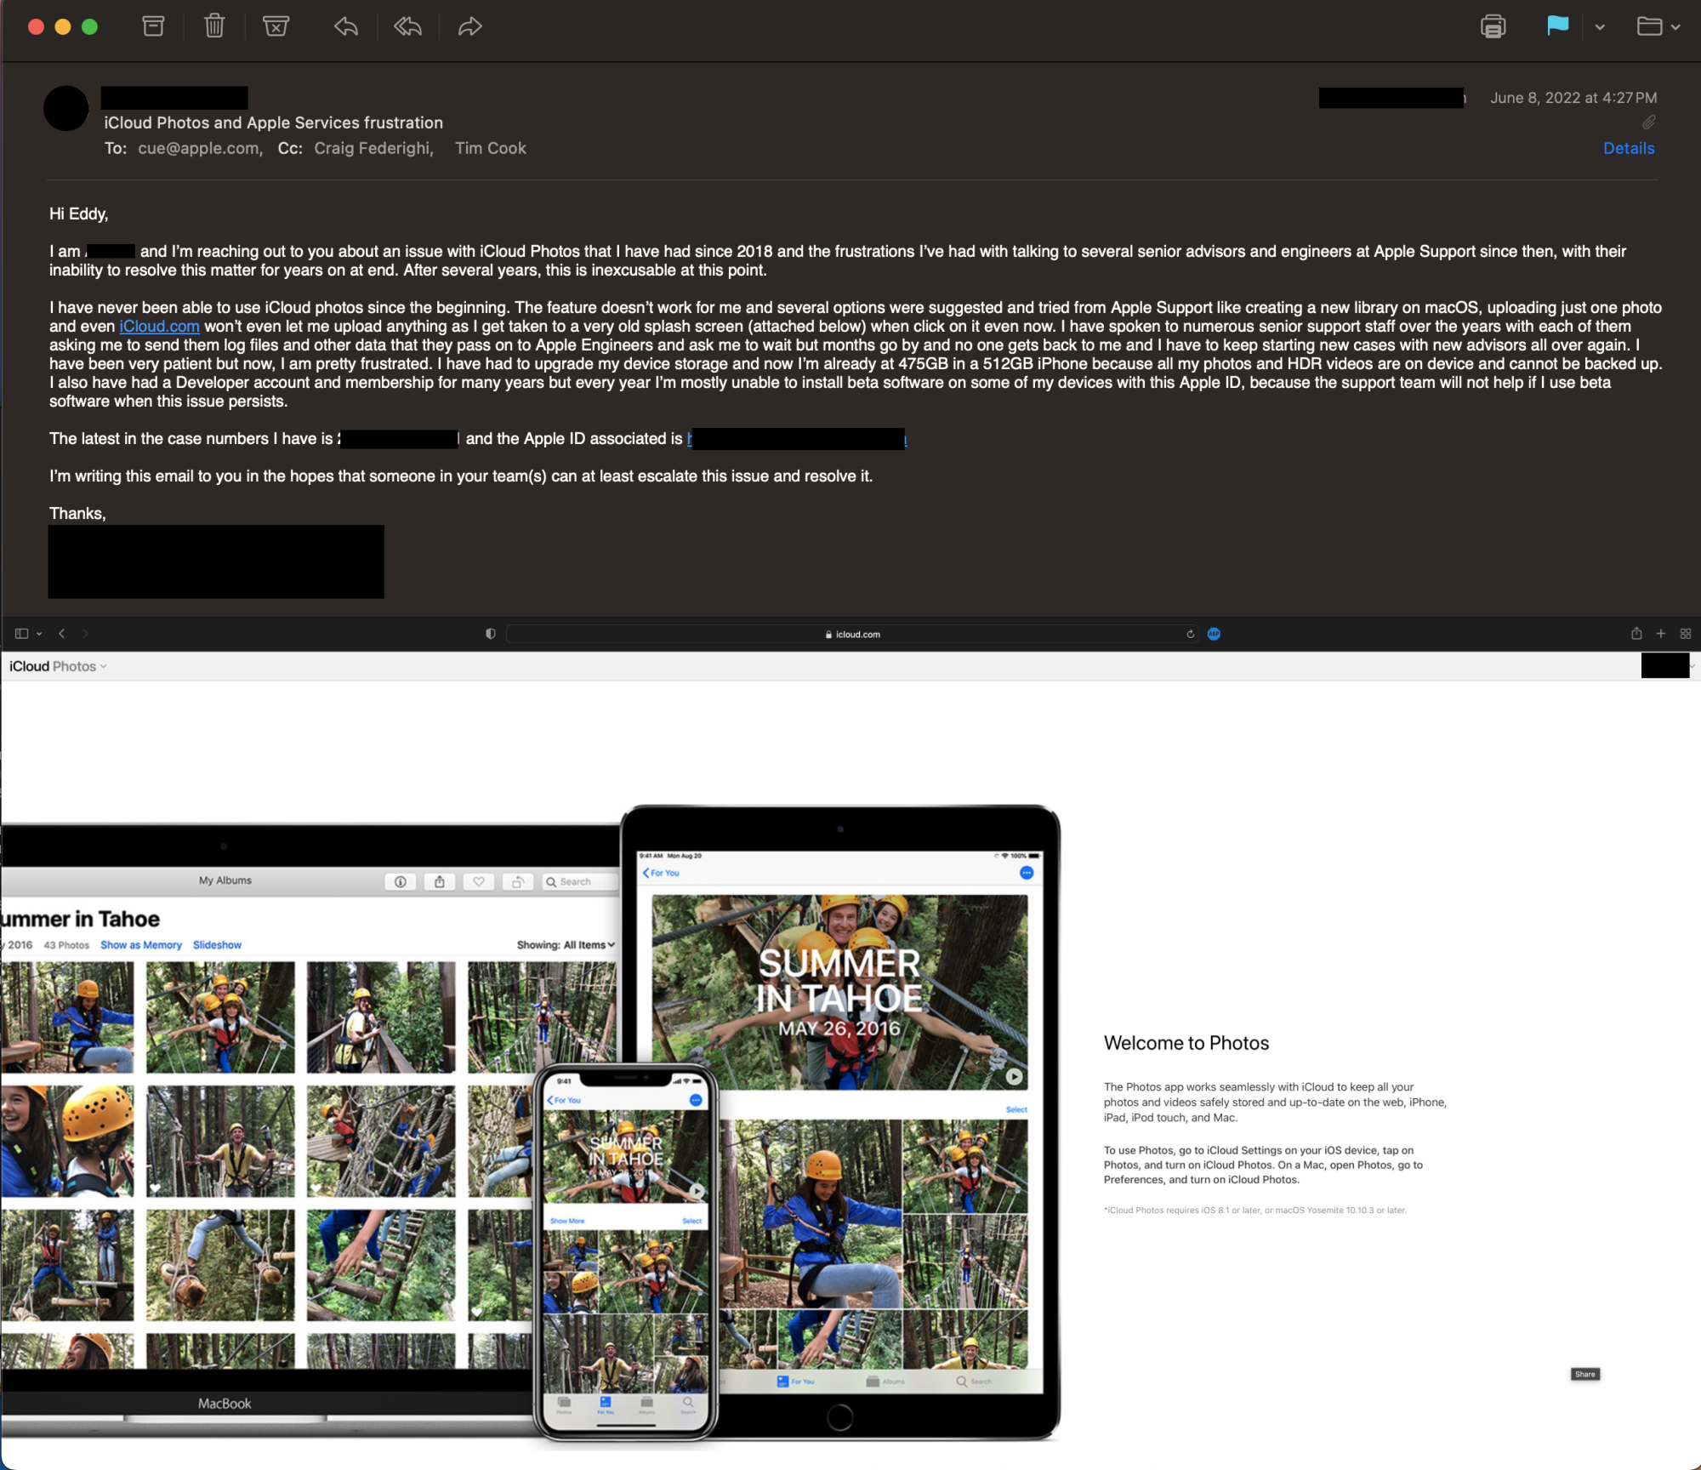Open the Move to mailbox folder menu
Viewport: 1701px width, 1470px height.
[1658, 26]
